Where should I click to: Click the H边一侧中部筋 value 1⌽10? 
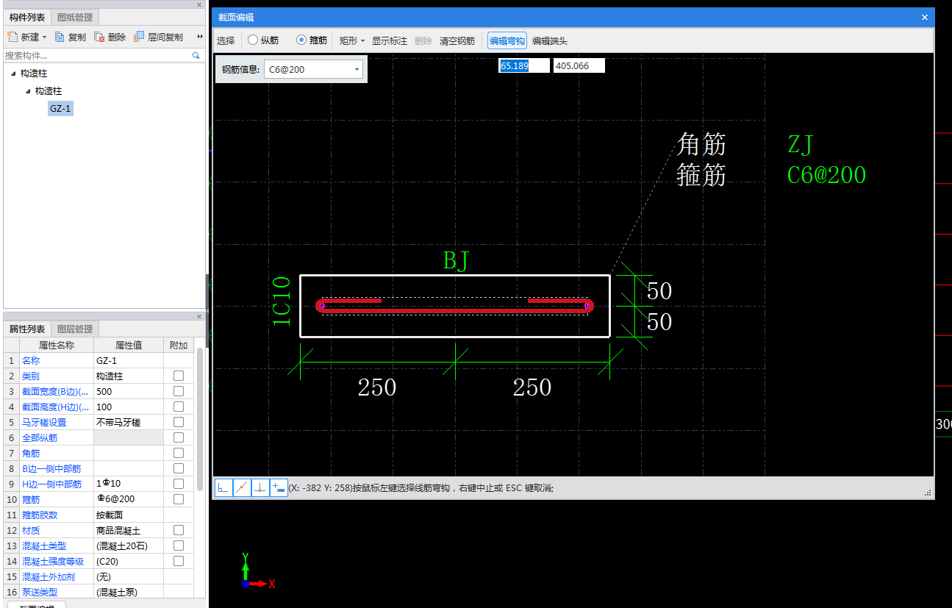point(129,484)
